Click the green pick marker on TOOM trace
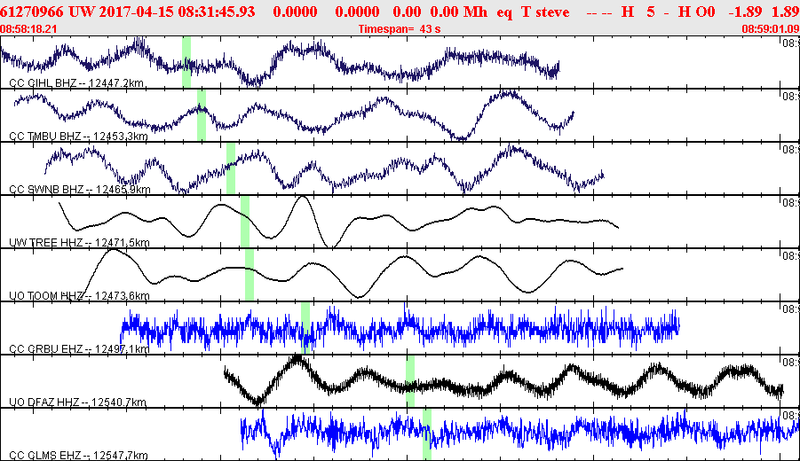 click(250, 275)
